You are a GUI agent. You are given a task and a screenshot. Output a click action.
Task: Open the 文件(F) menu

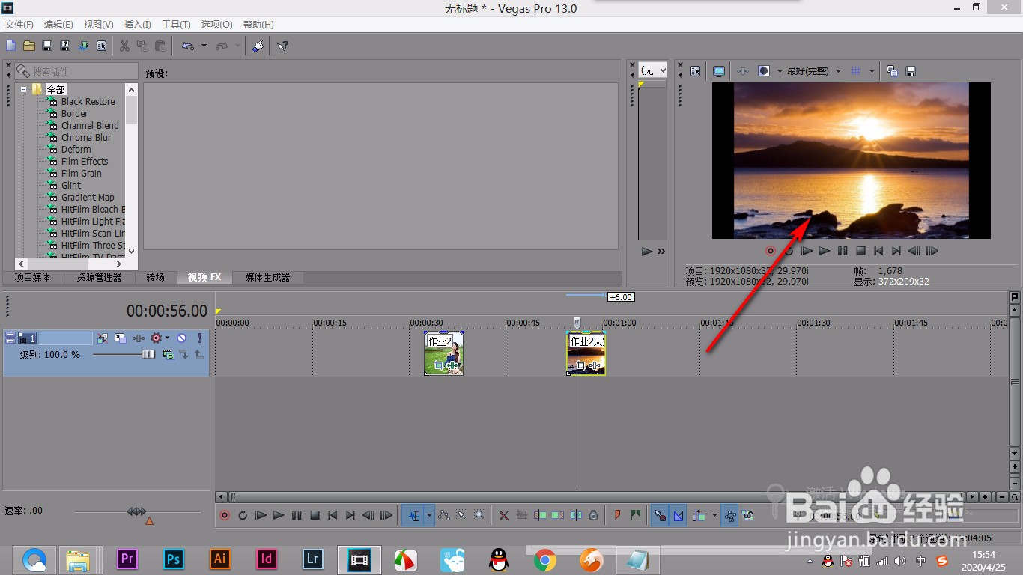[19, 25]
